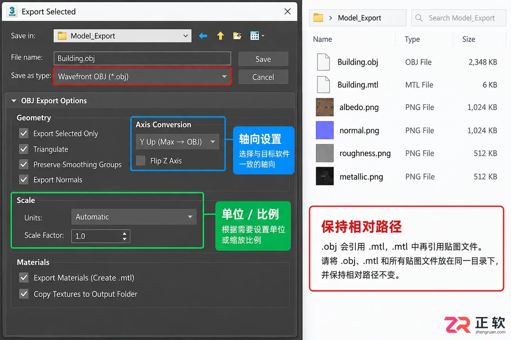Sort Explorer files by Size column
Screen dimensions: 511x340
[469, 39]
